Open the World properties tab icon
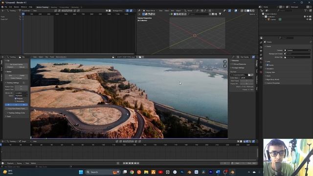Image resolution: width=313 pixels, height=176 pixels. tap(261, 63)
